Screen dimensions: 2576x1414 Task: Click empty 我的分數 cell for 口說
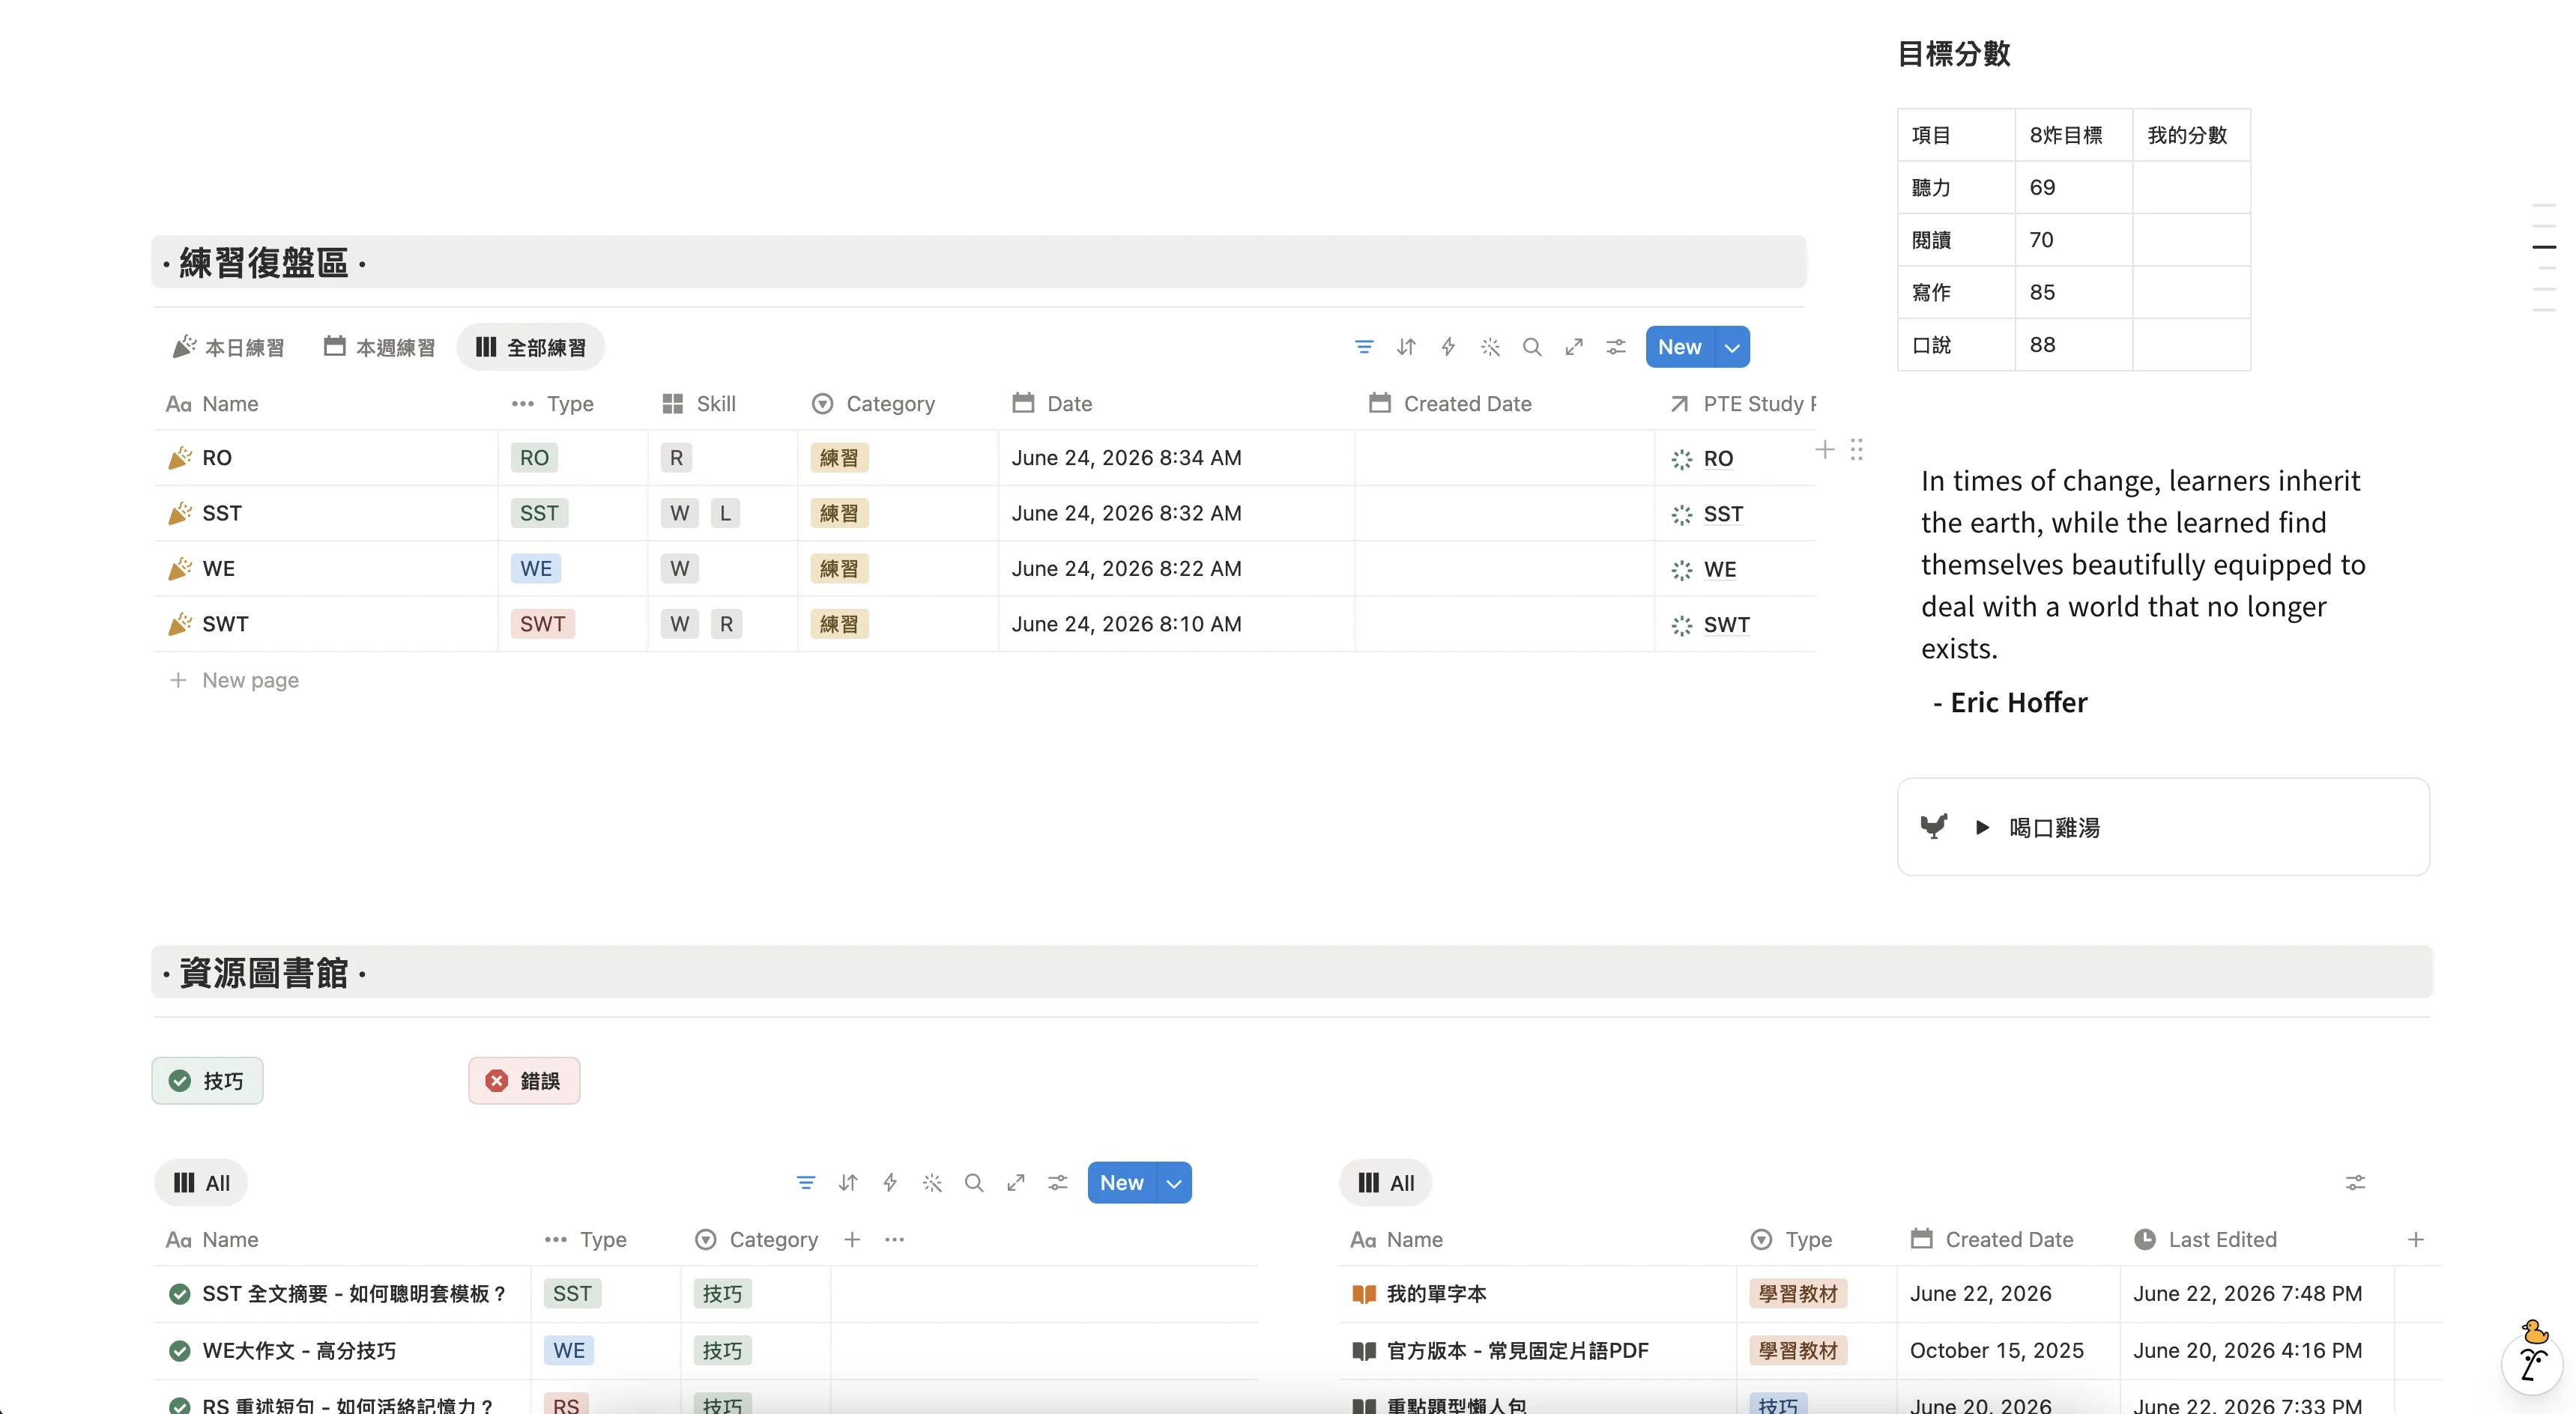[2191, 345]
